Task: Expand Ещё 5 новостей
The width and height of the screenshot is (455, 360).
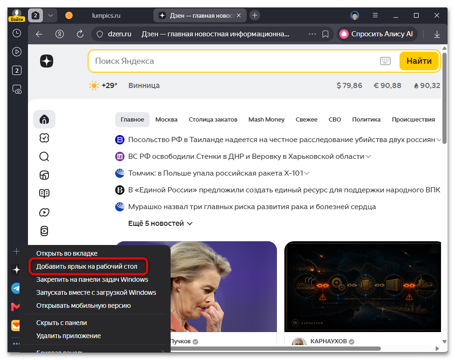Action: point(160,224)
